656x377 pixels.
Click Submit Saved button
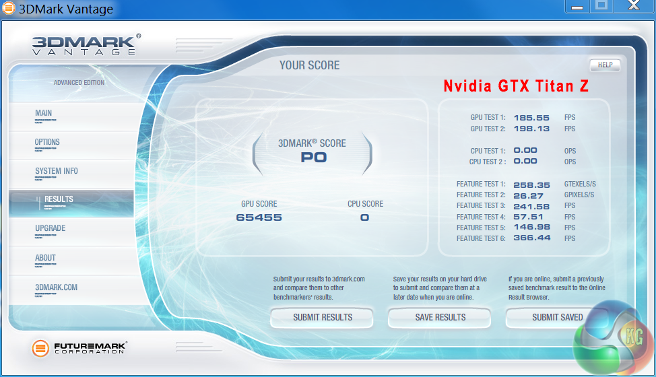pos(557,318)
